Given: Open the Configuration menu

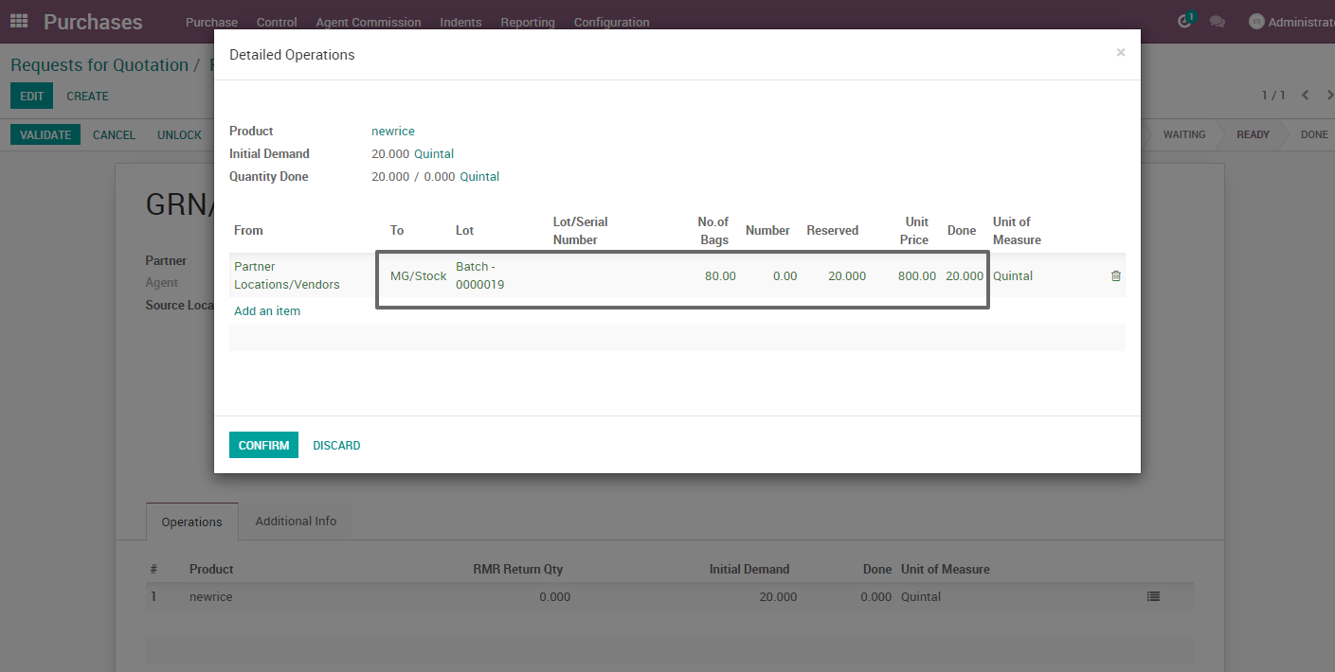Looking at the screenshot, I should (611, 22).
